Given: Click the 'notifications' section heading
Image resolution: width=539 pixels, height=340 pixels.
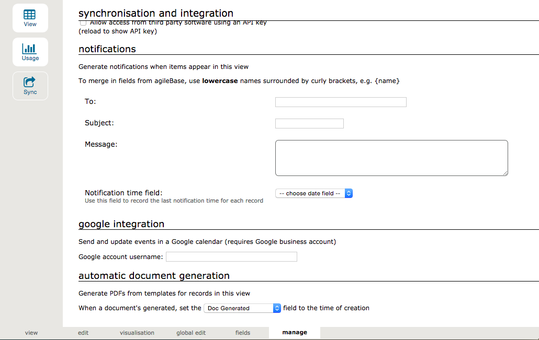Looking at the screenshot, I should (107, 49).
